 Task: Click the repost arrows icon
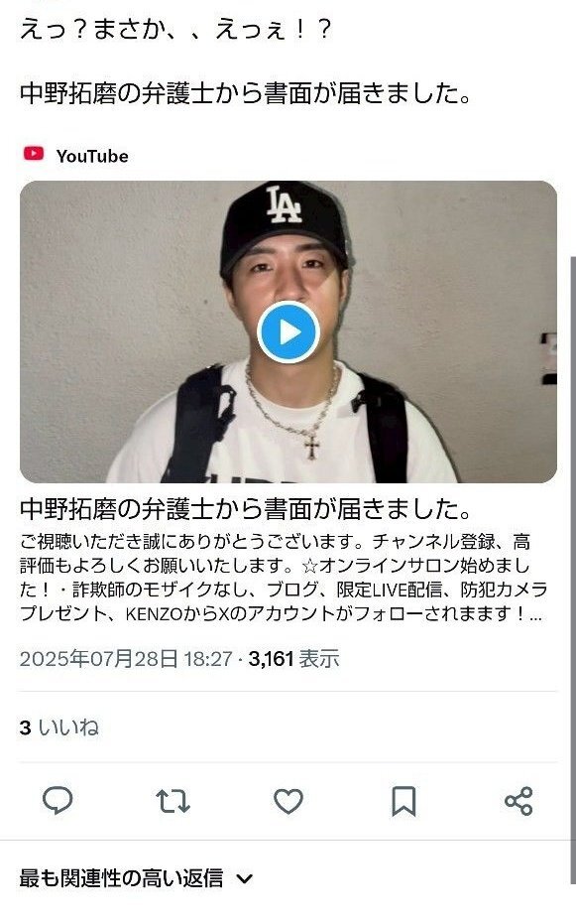[173, 801]
